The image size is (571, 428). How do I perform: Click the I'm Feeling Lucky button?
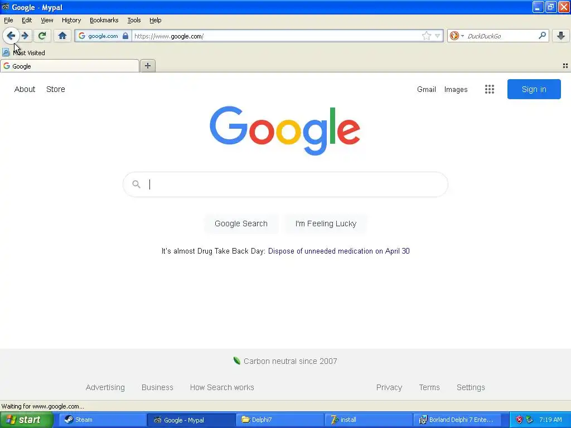326,223
